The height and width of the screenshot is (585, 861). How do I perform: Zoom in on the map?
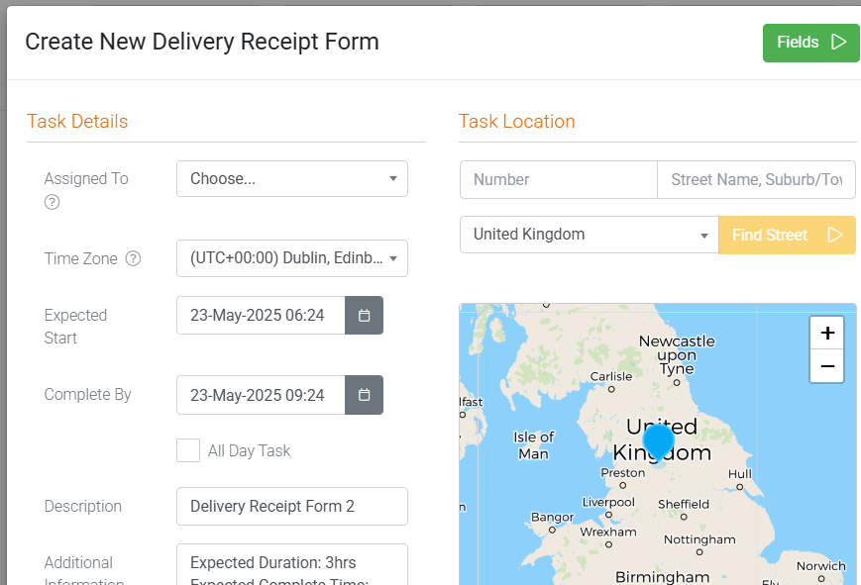pyautogui.click(x=827, y=334)
